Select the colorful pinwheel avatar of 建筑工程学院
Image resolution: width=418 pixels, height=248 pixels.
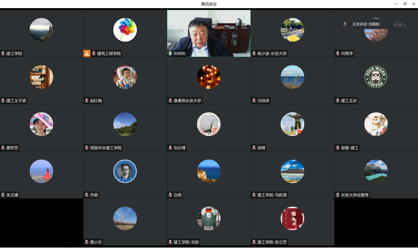[125, 30]
